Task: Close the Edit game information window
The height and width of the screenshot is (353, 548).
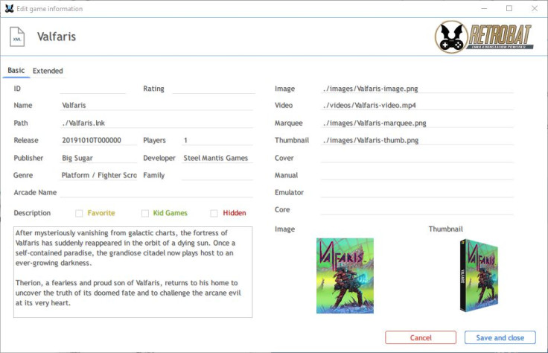Action: [535, 8]
